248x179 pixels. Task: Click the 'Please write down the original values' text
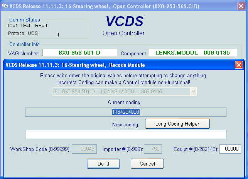click(123, 75)
